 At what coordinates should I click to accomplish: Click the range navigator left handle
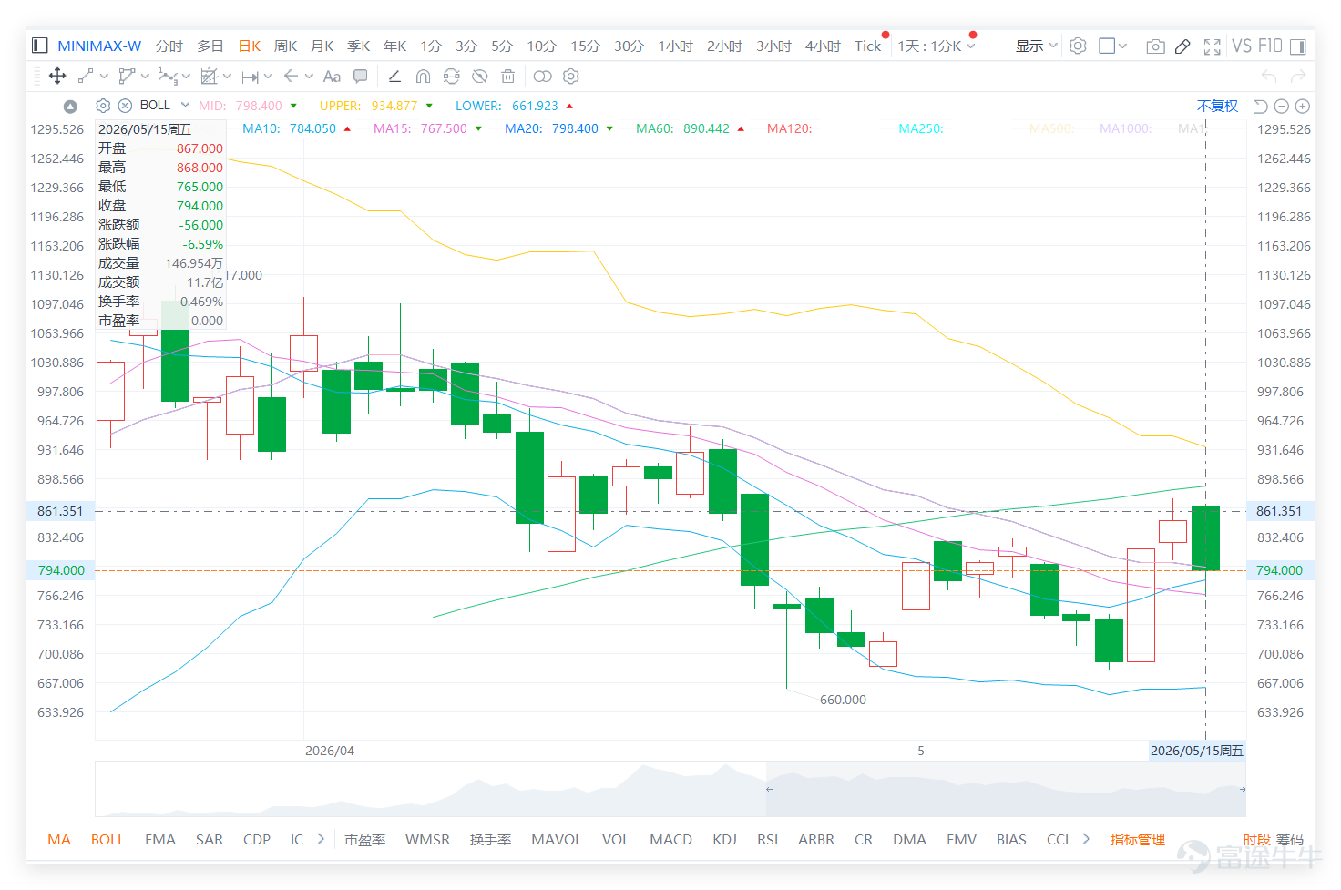click(769, 789)
